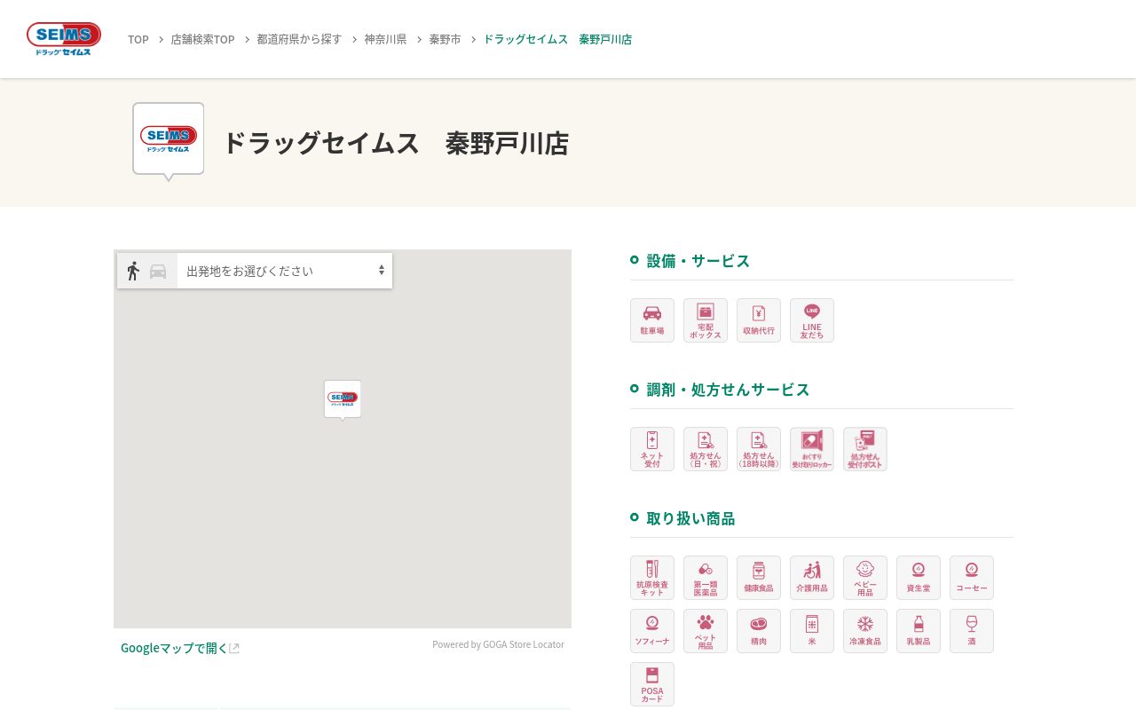Open the 出発地をお選びください dropdown
Screen dimensions: 1136x710
[x=285, y=271]
